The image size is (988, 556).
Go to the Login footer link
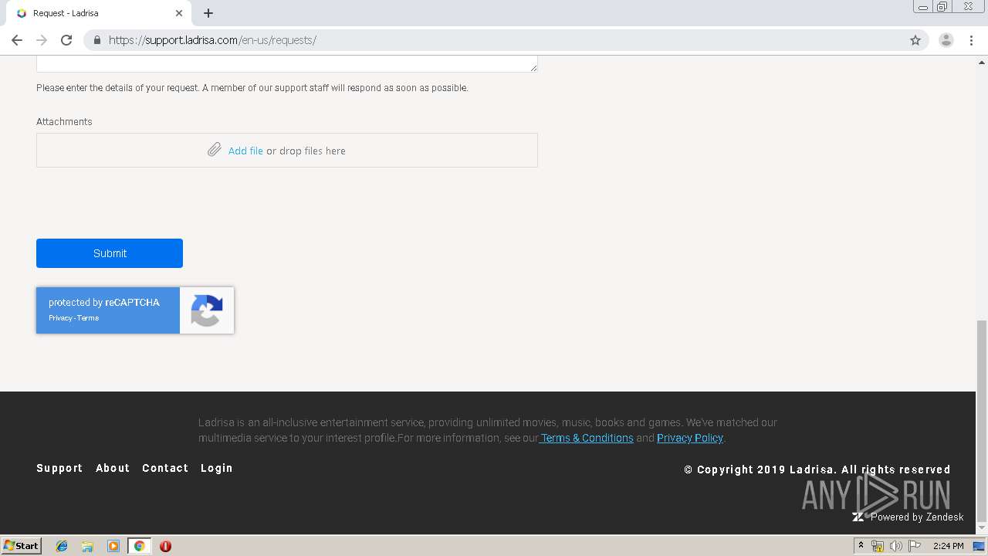[217, 468]
